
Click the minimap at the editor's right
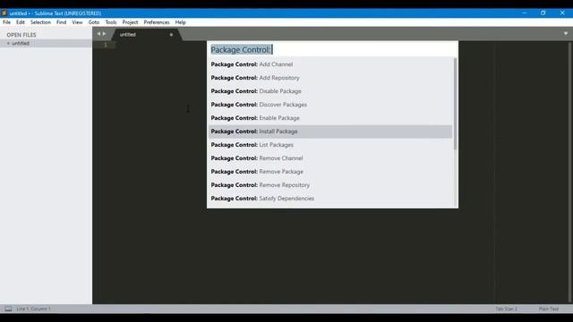click(x=532, y=172)
